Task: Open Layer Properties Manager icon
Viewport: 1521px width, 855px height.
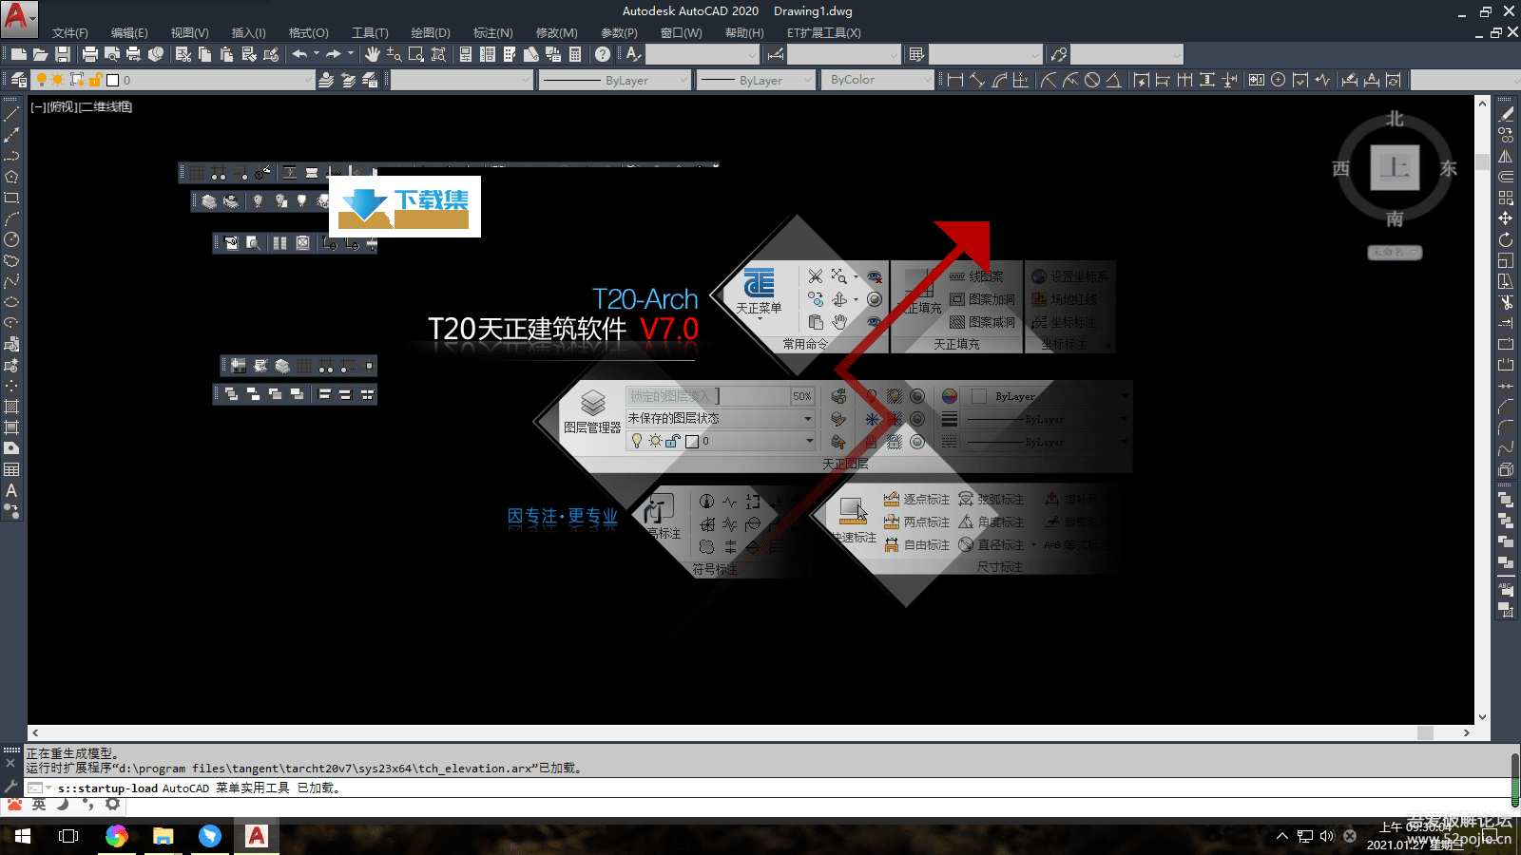Action: click(x=18, y=80)
